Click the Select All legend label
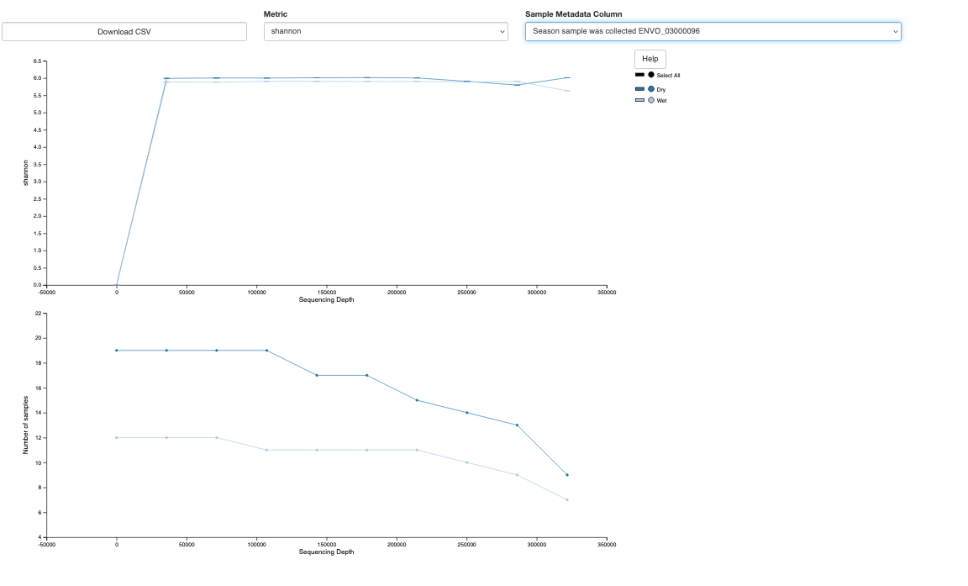The height and width of the screenshot is (586, 968). coord(668,76)
